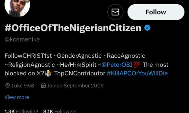This screenshot has width=189, height=113.
Task: Open the 1.3K Following list
Action: point(21,111)
